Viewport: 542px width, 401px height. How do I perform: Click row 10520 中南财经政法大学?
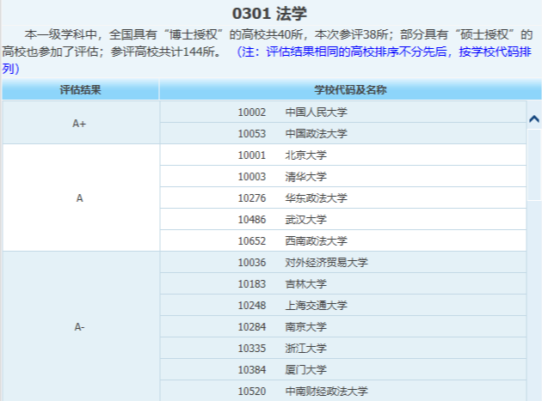[343, 391]
